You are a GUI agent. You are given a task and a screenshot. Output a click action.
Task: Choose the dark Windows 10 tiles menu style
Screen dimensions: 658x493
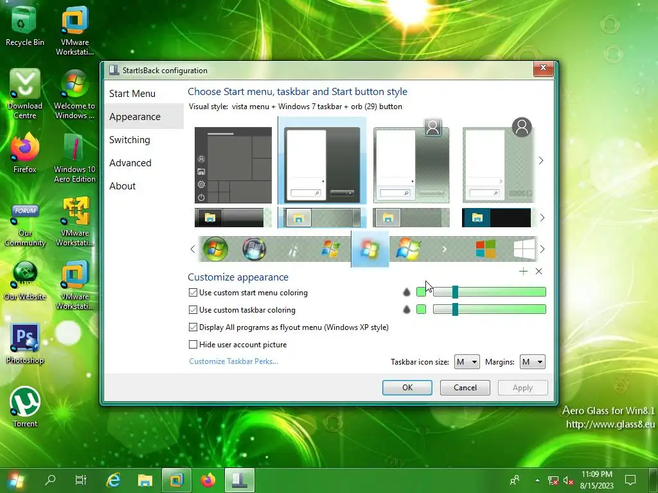point(233,165)
